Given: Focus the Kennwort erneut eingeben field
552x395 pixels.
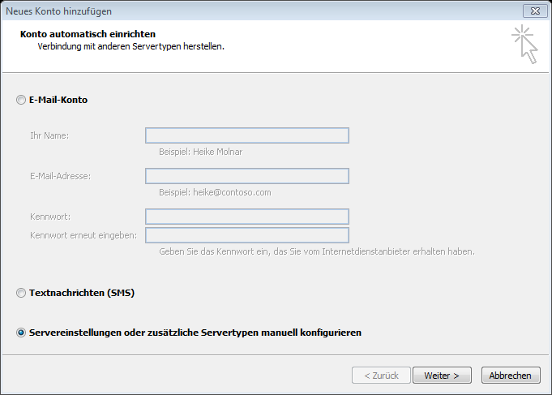Looking at the screenshot, I should coord(246,235).
